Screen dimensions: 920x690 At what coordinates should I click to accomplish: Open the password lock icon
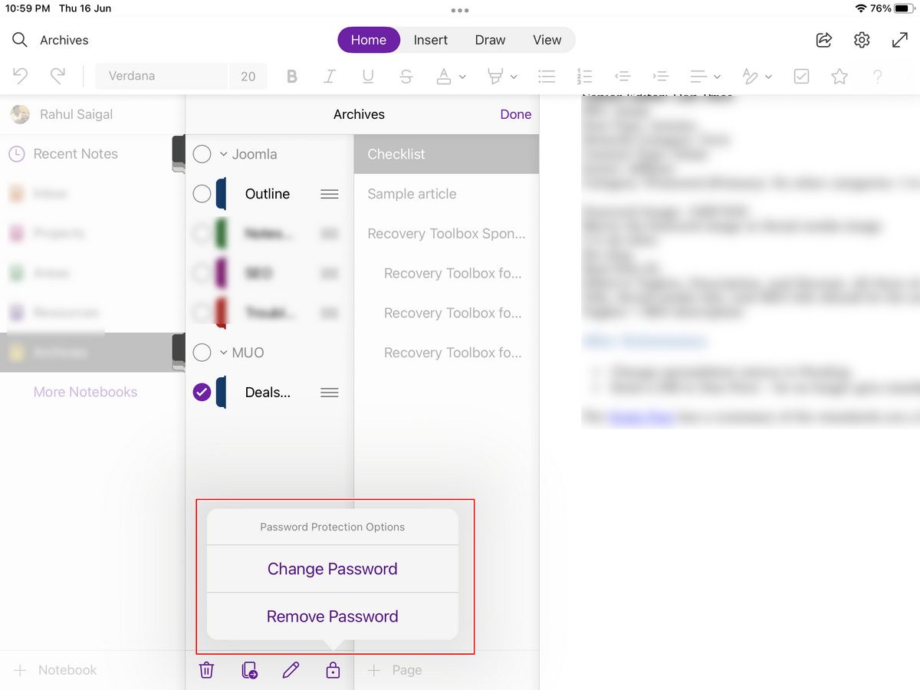coord(333,670)
